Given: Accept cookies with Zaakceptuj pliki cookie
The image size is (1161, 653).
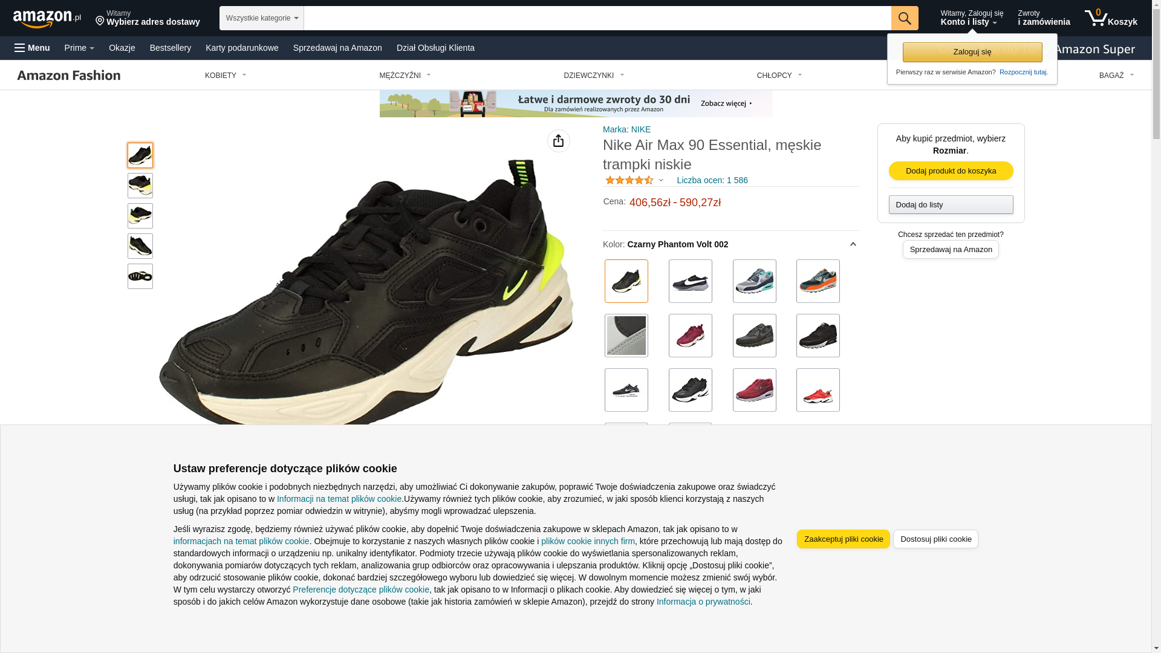Looking at the screenshot, I should tap(844, 539).
